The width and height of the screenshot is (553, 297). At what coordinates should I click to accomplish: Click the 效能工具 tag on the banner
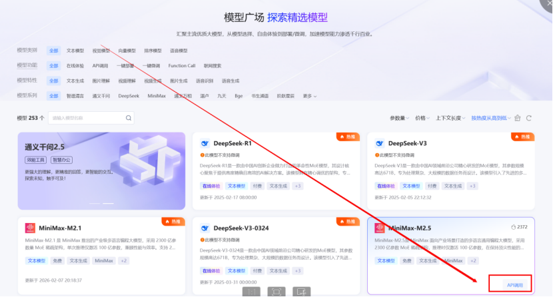coord(35,160)
